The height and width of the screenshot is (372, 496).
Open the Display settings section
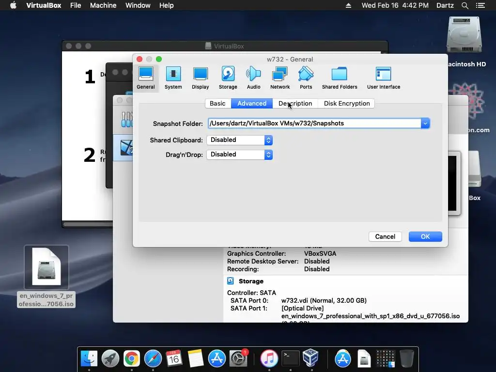click(200, 78)
